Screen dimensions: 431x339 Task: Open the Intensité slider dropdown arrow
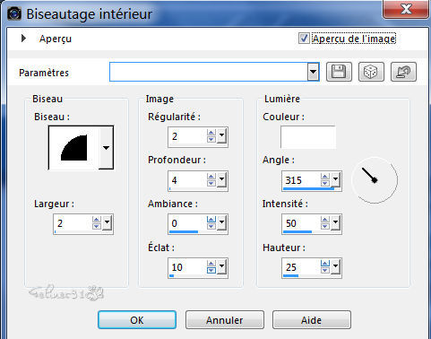click(335, 223)
